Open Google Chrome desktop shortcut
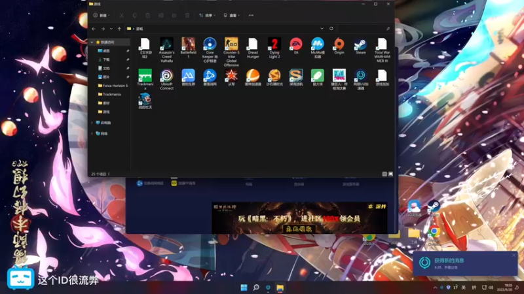The width and height of the screenshot is (524, 294). pos(434,235)
